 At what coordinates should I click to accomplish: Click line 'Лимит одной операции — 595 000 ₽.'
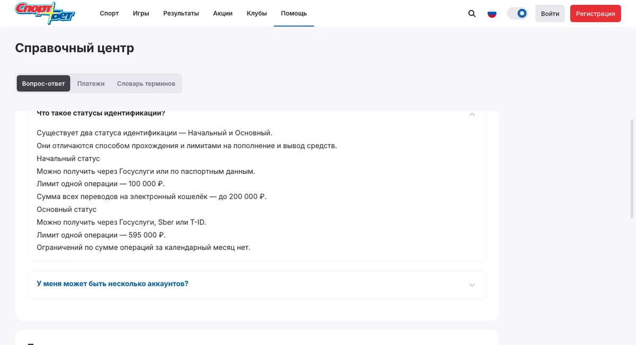point(101,235)
